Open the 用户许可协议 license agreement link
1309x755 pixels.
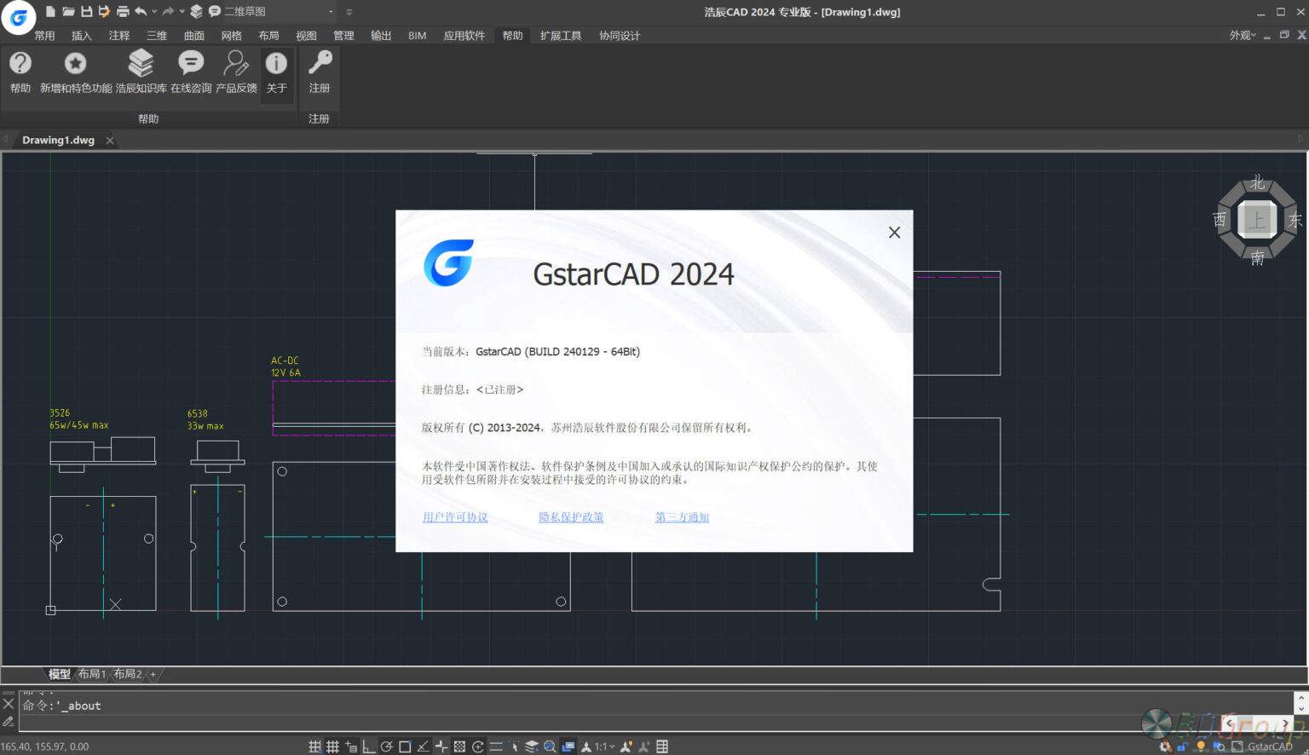click(454, 517)
